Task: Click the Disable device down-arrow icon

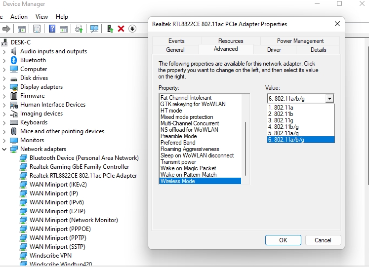Action: 132,29
